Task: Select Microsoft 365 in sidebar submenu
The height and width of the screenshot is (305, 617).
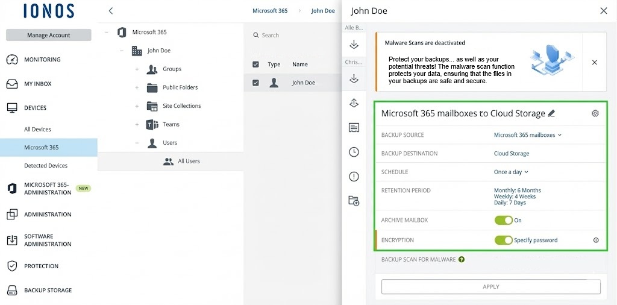Action: coord(49,148)
